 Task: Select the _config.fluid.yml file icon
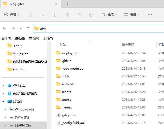coord(58,123)
